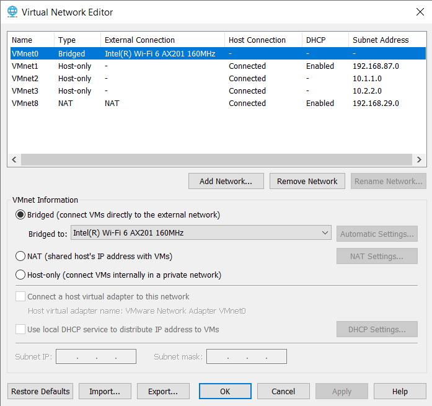Click the horizontal scrollbar track of the list
This screenshot has width=432, height=406.
point(216,159)
